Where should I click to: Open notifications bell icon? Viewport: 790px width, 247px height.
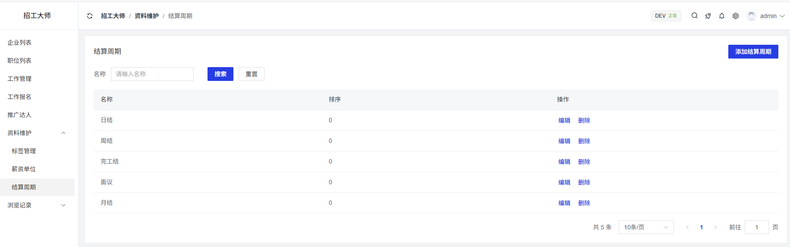[722, 16]
